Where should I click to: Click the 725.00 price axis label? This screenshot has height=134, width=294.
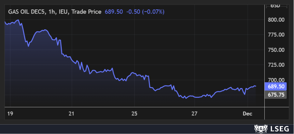click(276, 65)
